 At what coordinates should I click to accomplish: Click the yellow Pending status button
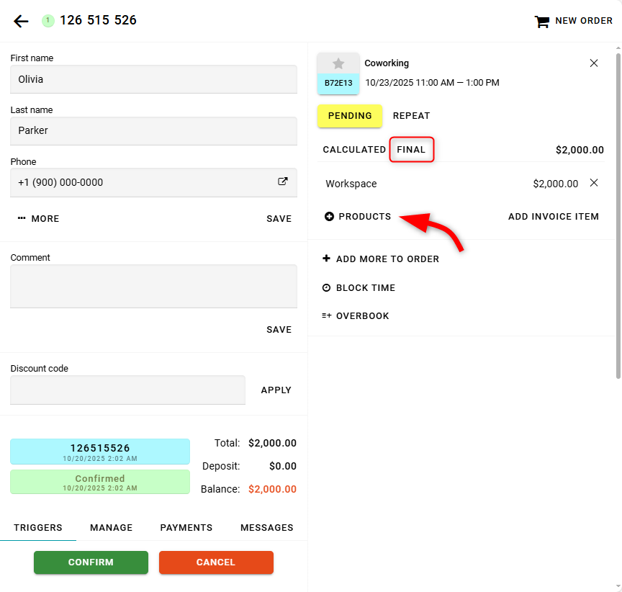(350, 115)
